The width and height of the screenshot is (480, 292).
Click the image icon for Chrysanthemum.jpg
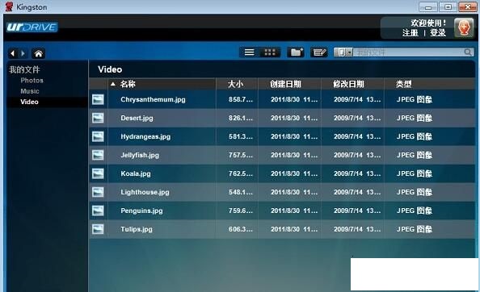click(98, 99)
